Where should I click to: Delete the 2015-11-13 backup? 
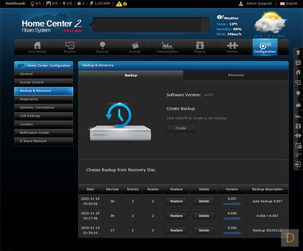[204, 230]
